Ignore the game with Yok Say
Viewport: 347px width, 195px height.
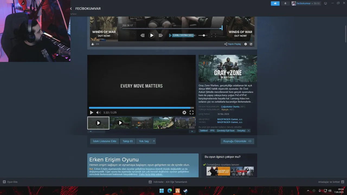[144, 141]
